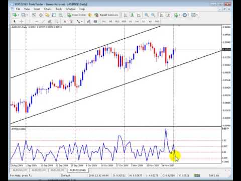Switch timeframe to W1
Screen dimensions: 241x181
[x=151, y=22]
